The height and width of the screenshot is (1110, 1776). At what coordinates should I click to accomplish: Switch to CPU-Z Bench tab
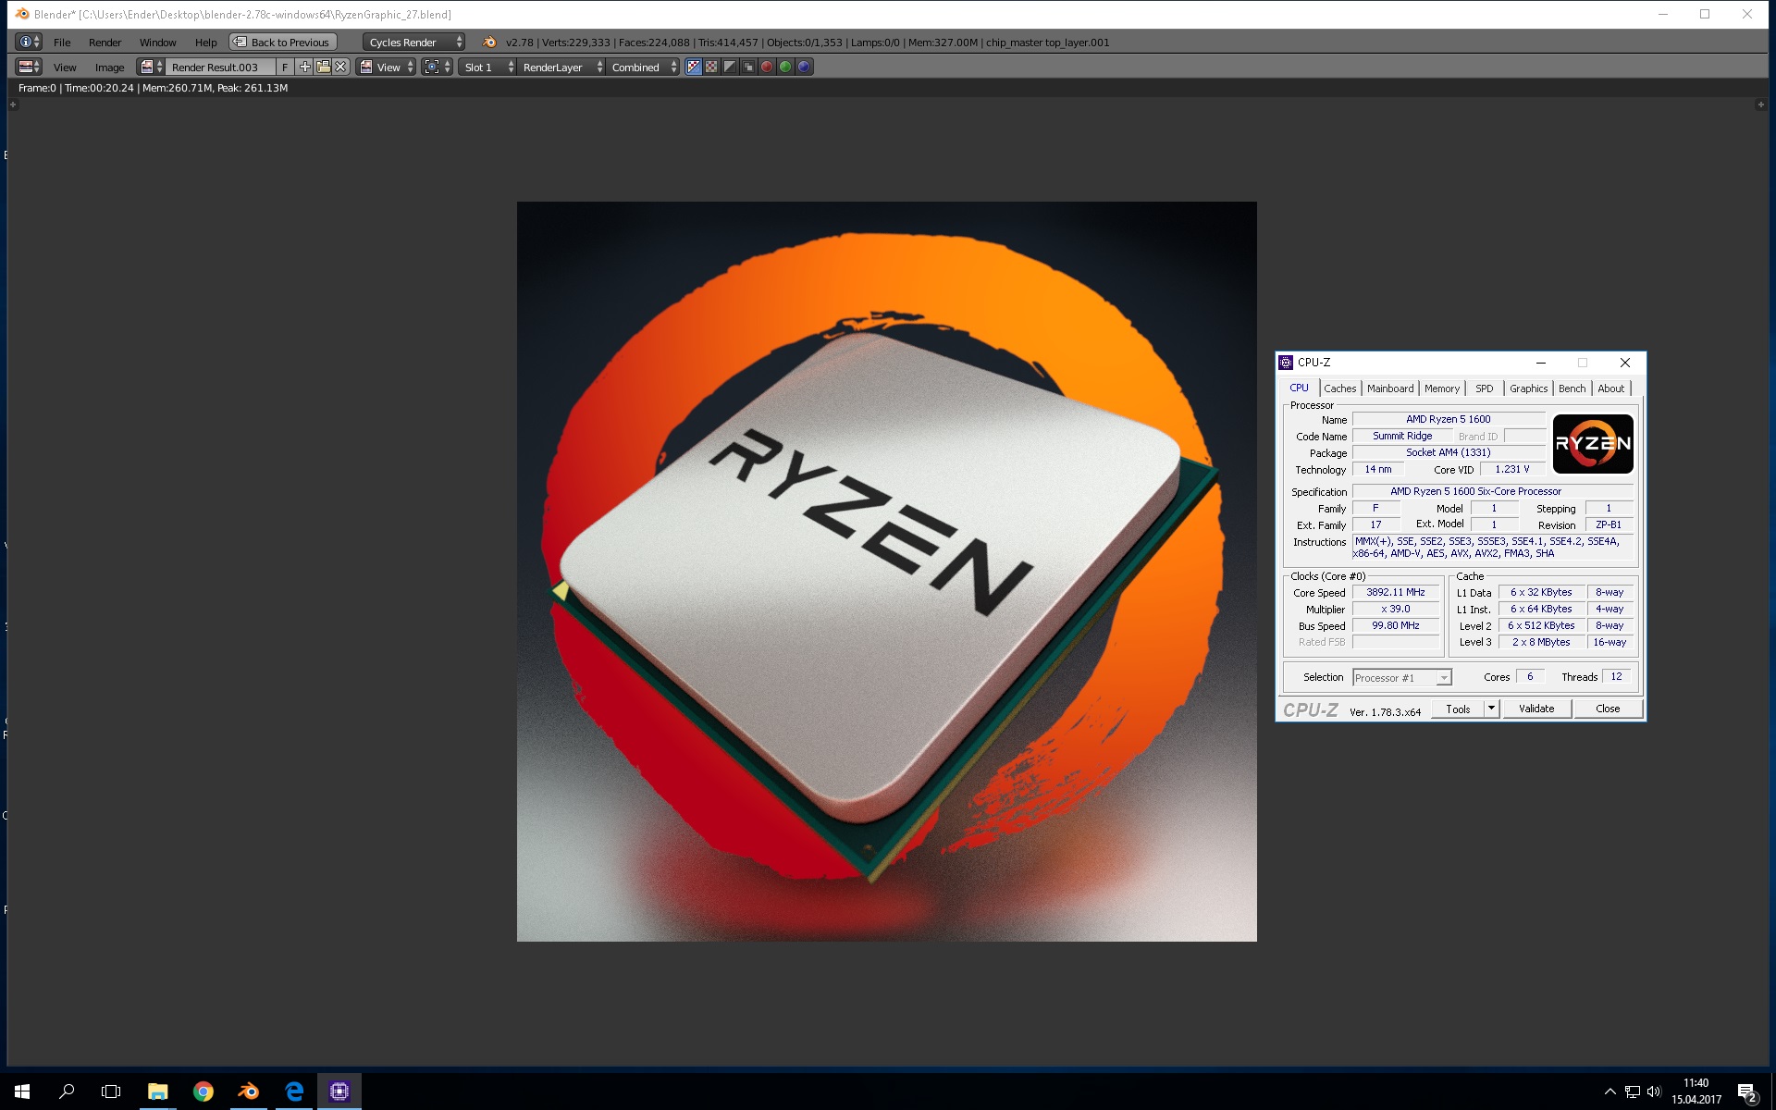click(x=1572, y=388)
